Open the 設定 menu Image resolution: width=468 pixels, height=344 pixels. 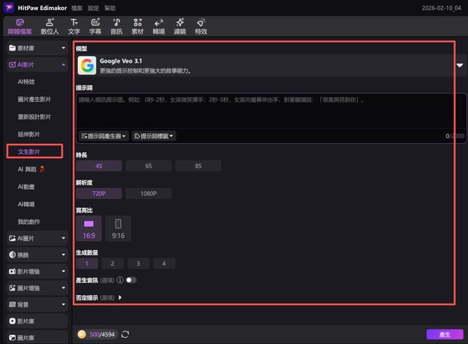click(x=93, y=8)
